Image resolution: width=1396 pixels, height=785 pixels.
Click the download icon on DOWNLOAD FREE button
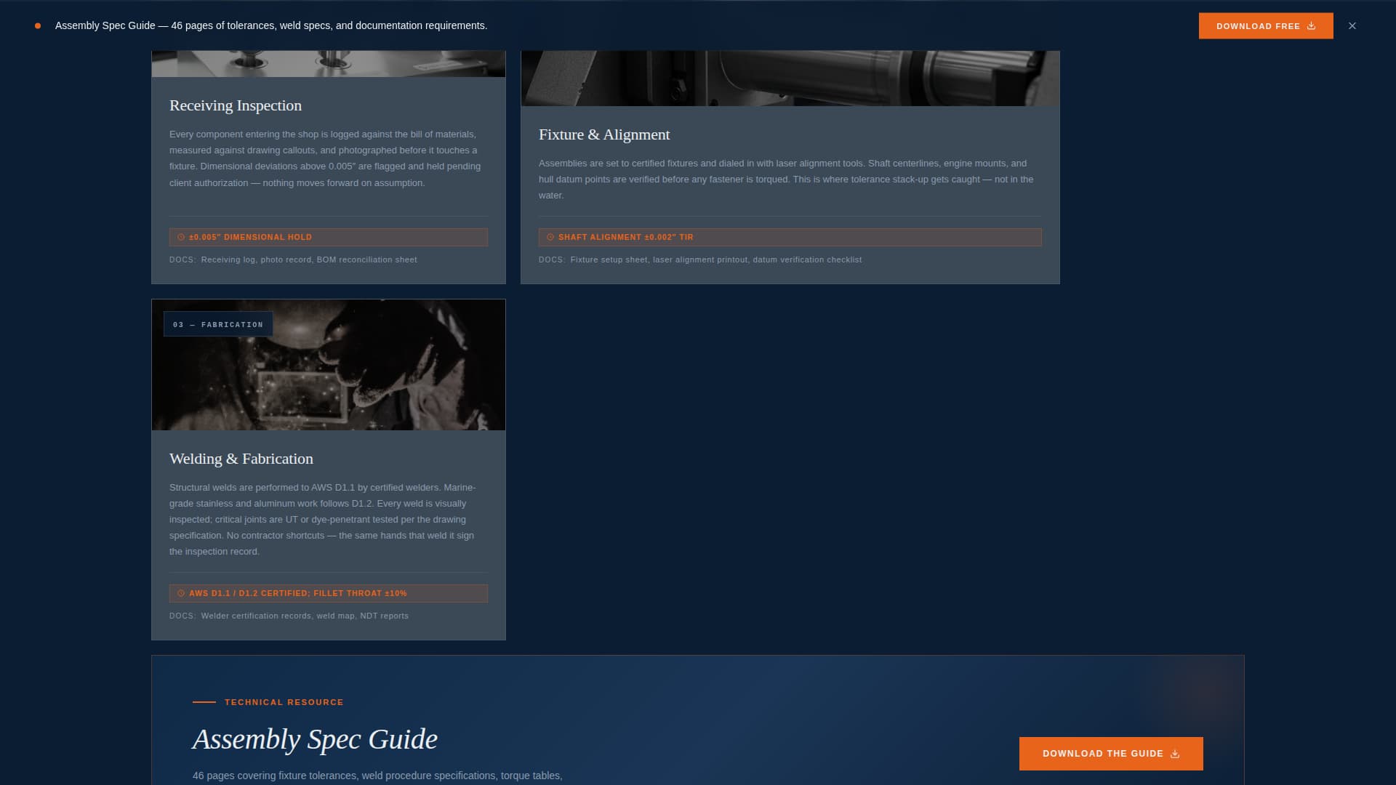[x=1311, y=25]
